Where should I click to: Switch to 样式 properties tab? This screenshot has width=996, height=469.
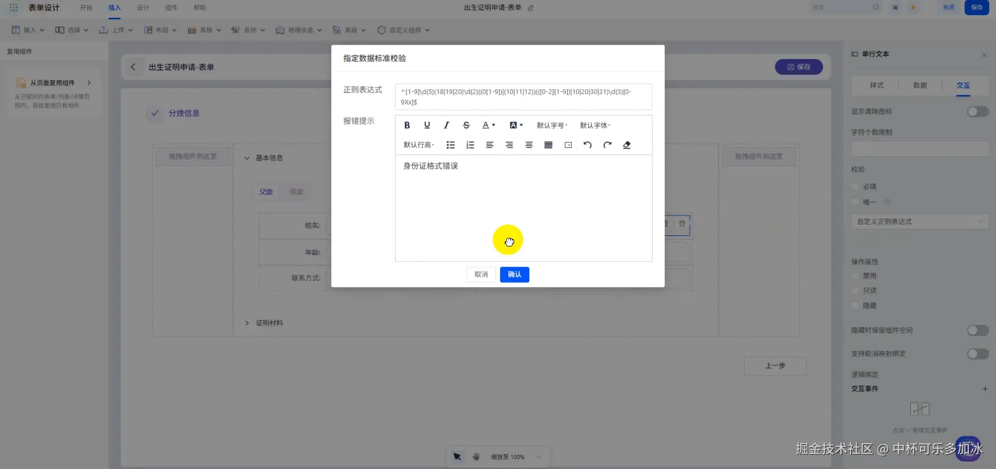(877, 85)
